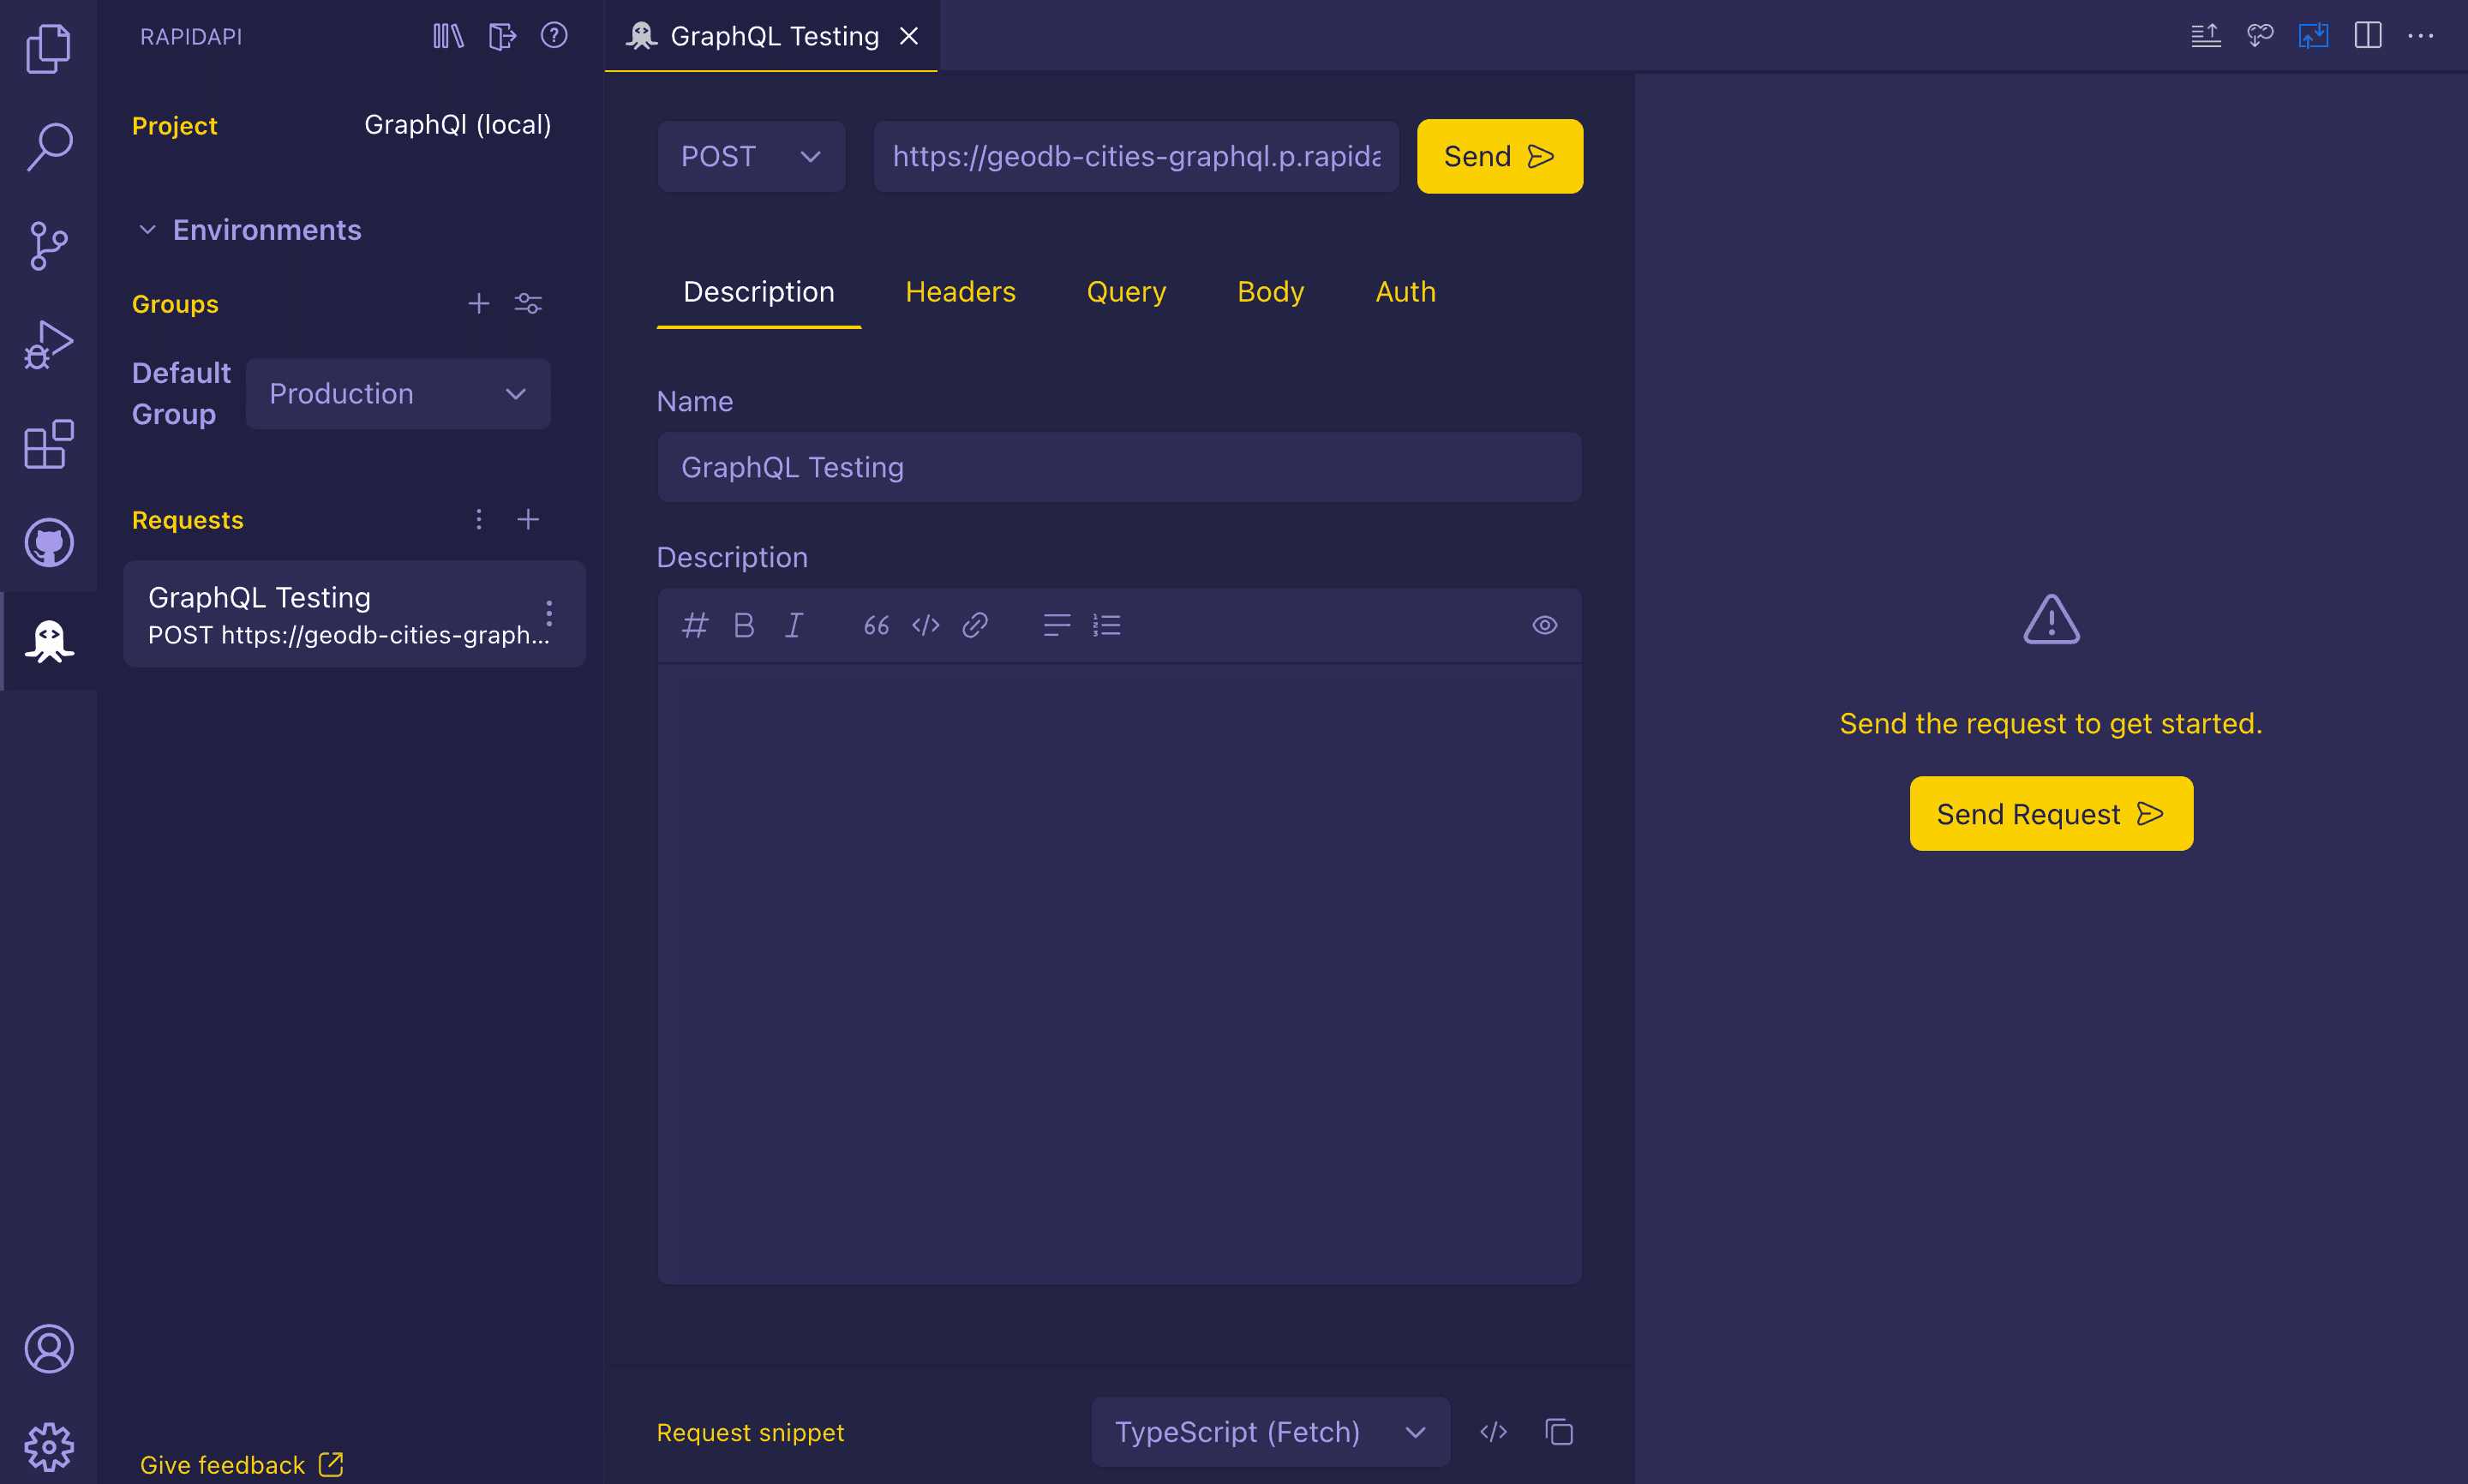
Task: Select GraphQL Testing request in the list
Action: click(x=354, y=614)
